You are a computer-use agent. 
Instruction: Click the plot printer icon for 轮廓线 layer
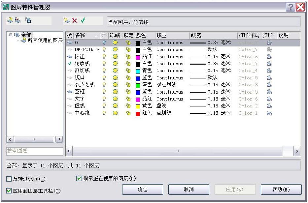click(269, 64)
